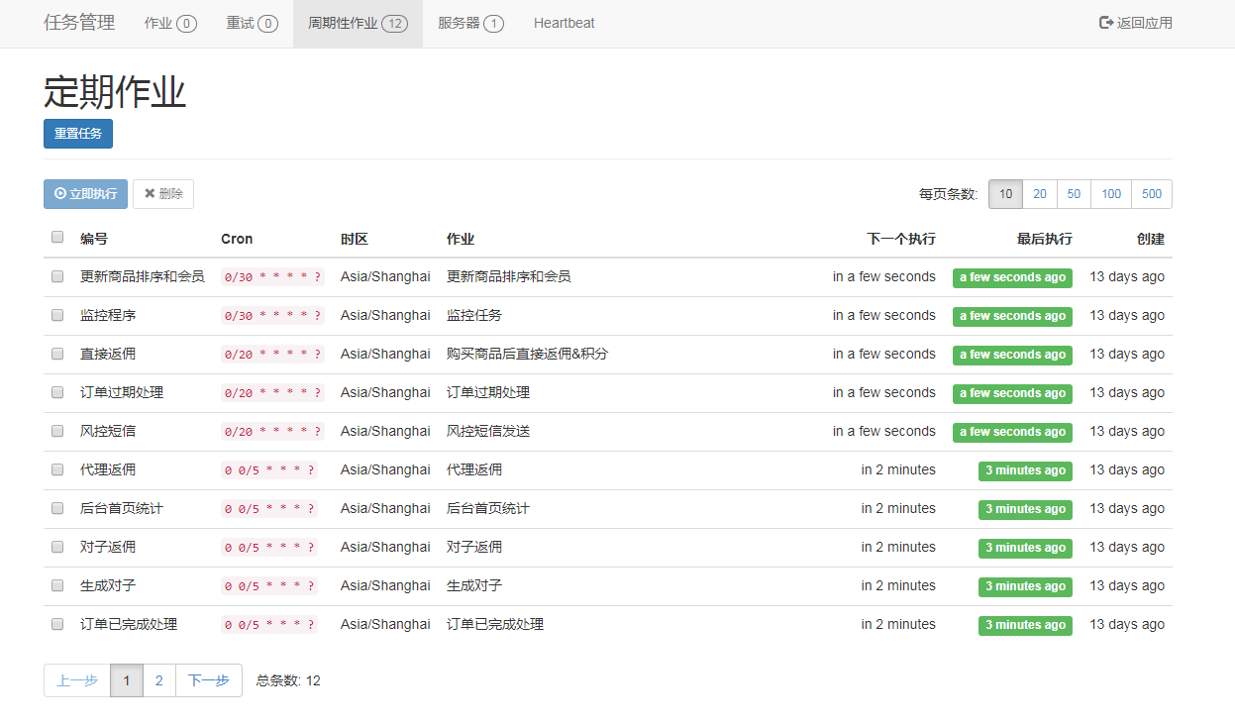Set page size to 50
This screenshot has height=725, width=1235.
tap(1074, 194)
